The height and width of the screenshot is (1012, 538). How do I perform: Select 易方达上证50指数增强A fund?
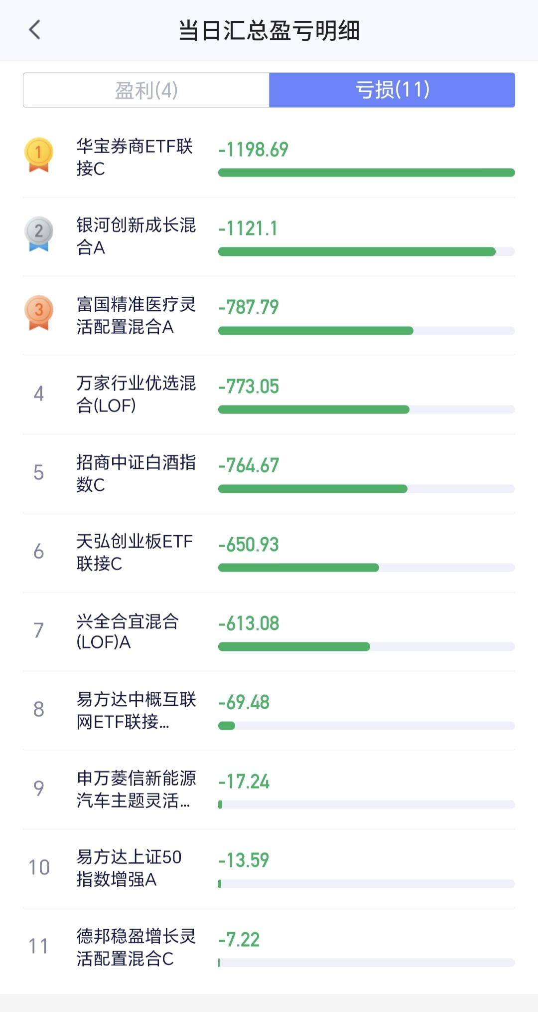point(129,868)
